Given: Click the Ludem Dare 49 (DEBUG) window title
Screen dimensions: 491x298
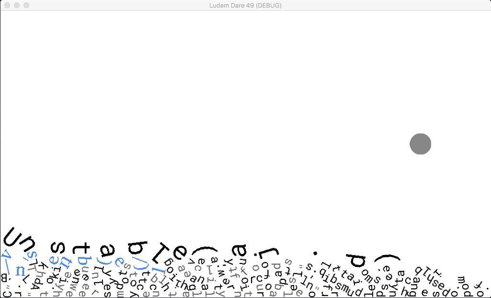Looking at the screenshot, I should click(245, 5).
